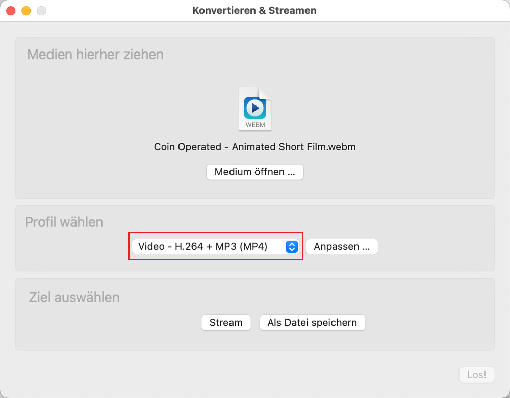Screen dimensions: 510x398
Task: Click the document page corner of the WEBM icon
Action: tap(265, 92)
